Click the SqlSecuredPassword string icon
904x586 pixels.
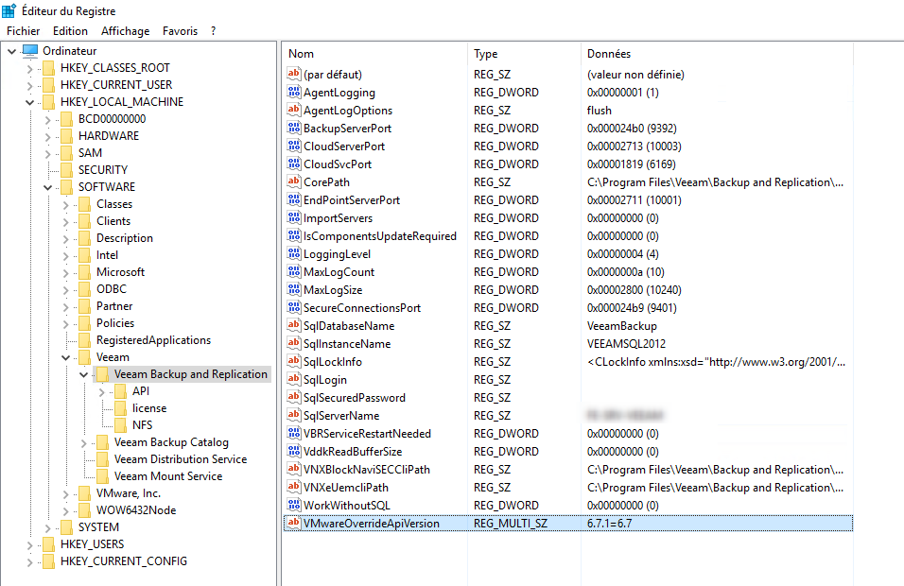tap(294, 398)
